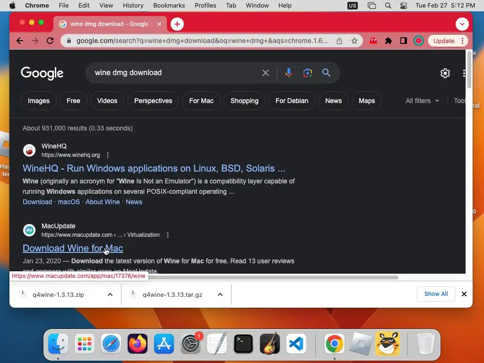This screenshot has width=484, height=363.
Task: Open a new Chrome tab
Action: [x=177, y=24]
